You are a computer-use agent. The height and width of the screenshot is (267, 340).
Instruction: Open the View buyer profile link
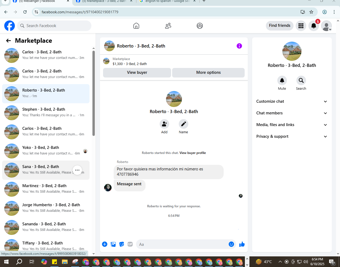tap(193, 153)
